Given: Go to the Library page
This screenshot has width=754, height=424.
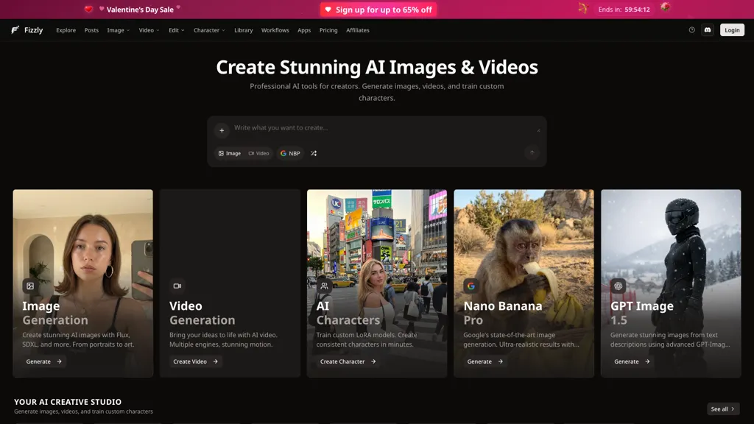Looking at the screenshot, I should click(243, 30).
